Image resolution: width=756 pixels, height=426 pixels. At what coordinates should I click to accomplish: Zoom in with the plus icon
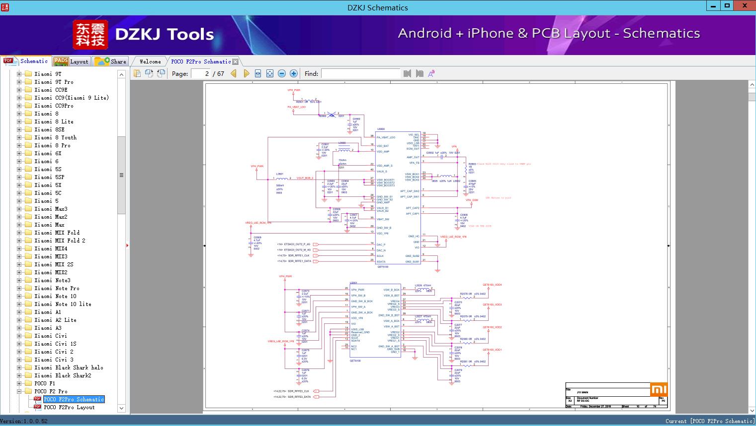294,73
